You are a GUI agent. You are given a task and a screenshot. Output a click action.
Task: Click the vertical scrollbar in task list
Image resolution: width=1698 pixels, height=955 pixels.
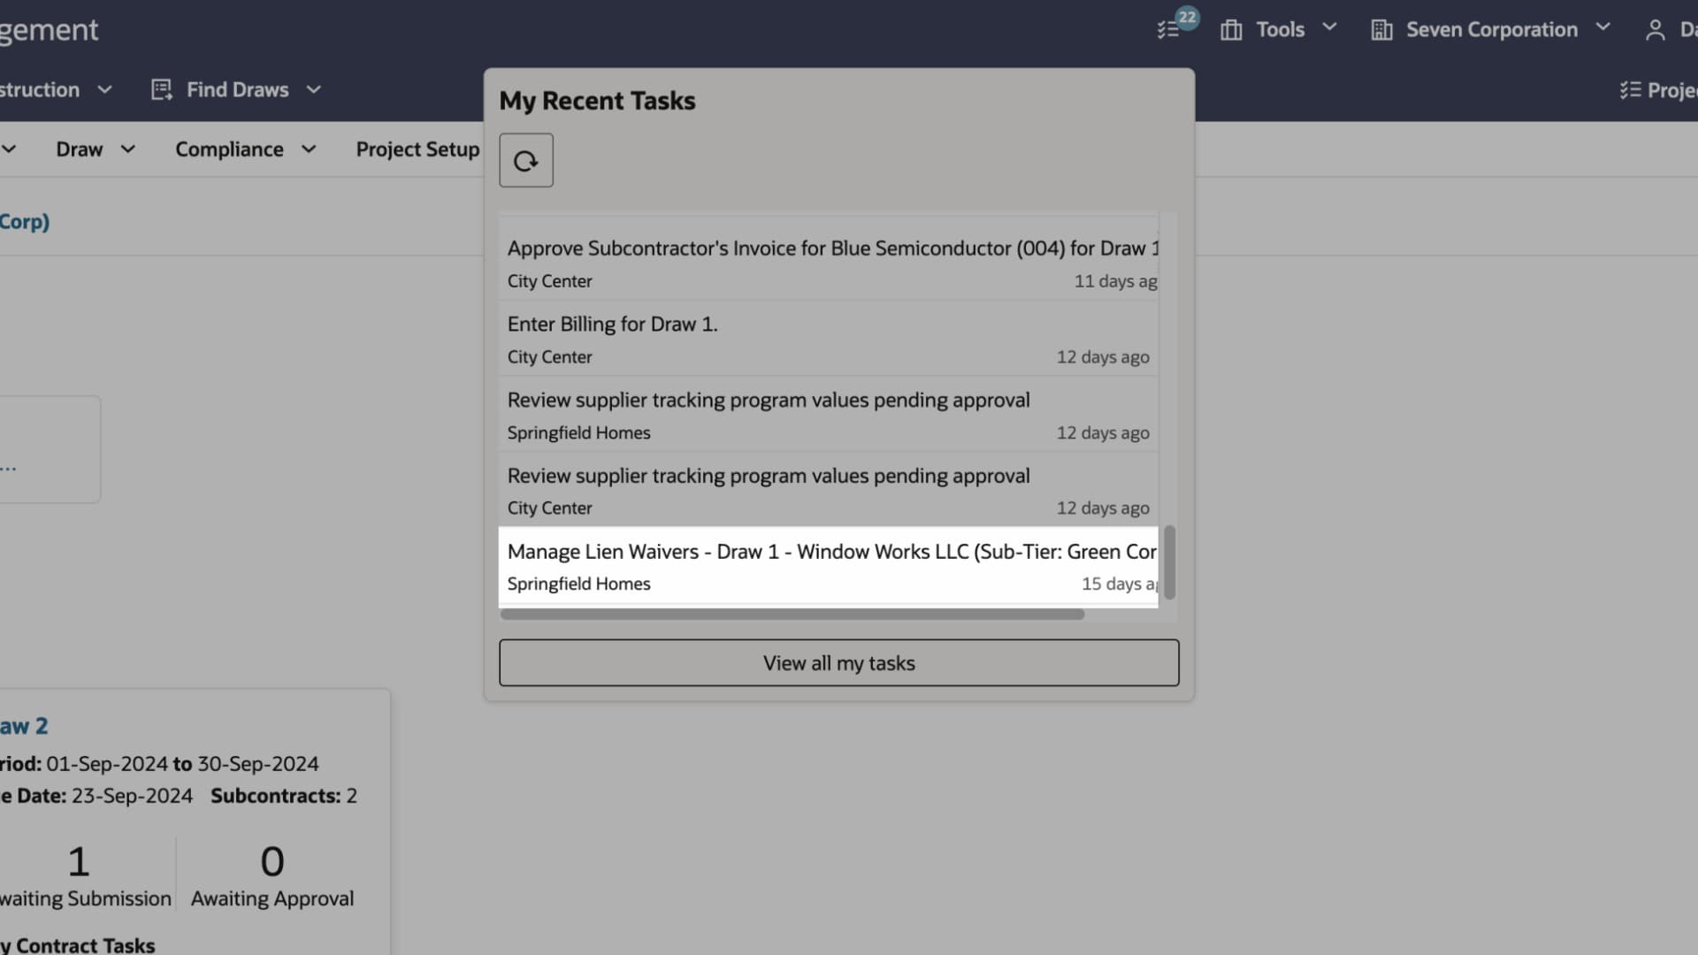point(1169,562)
